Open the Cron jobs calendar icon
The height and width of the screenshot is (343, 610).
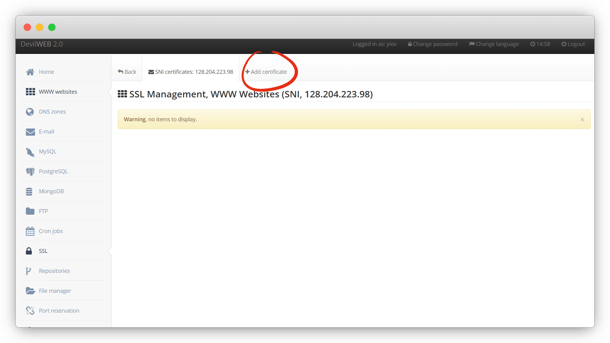pos(30,231)
